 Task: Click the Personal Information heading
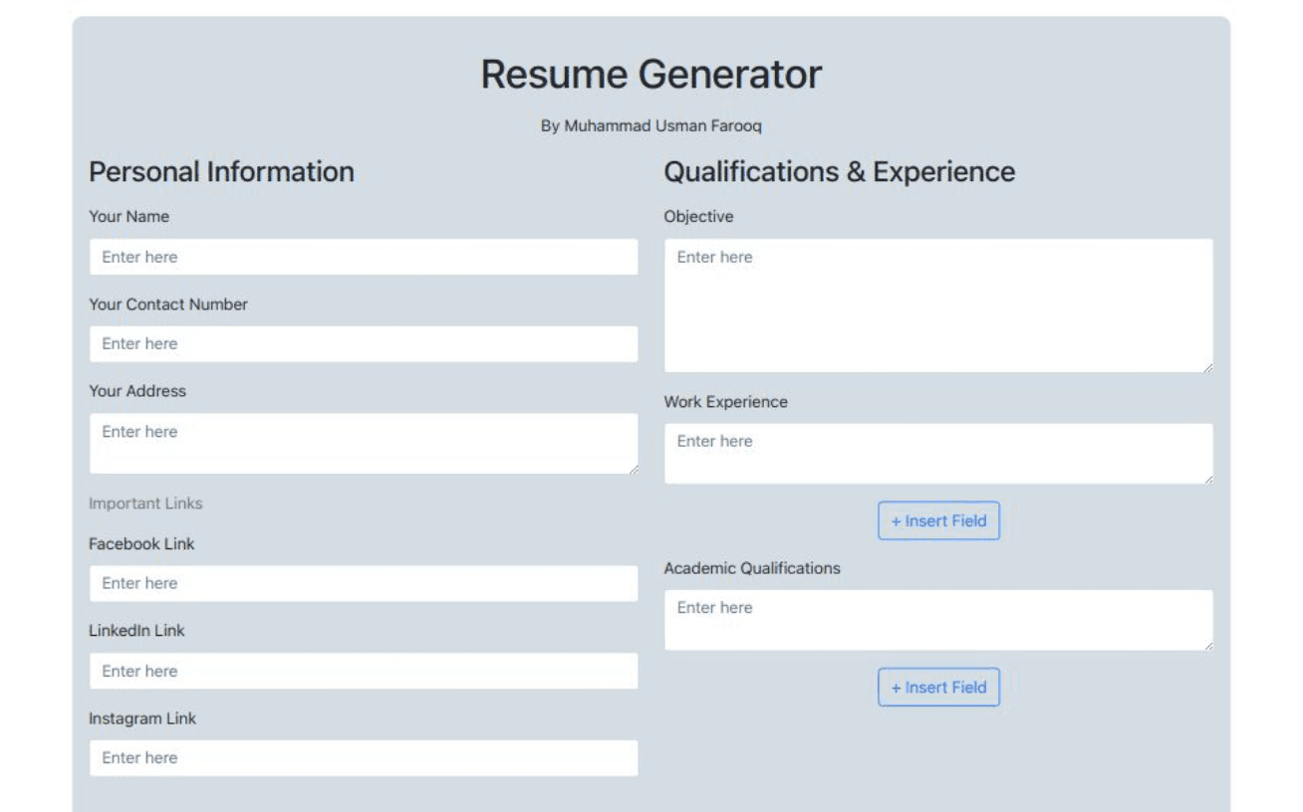point(221,172)
